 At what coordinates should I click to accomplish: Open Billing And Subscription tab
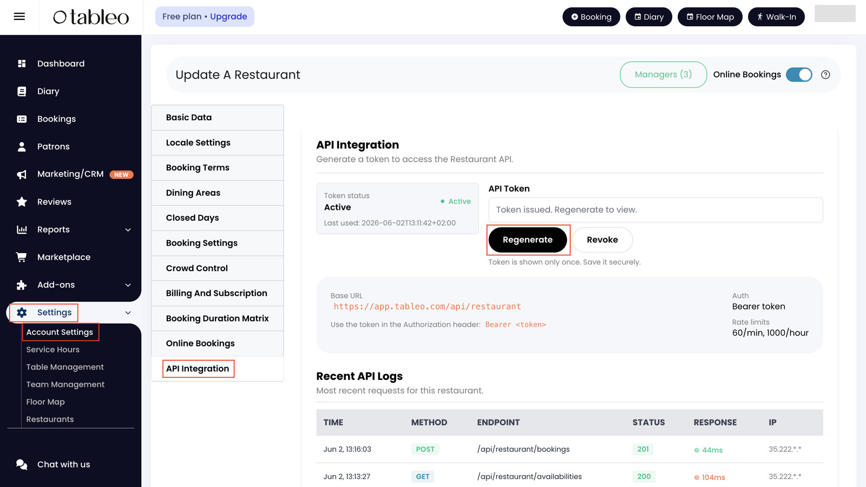[x=218, y=293]
